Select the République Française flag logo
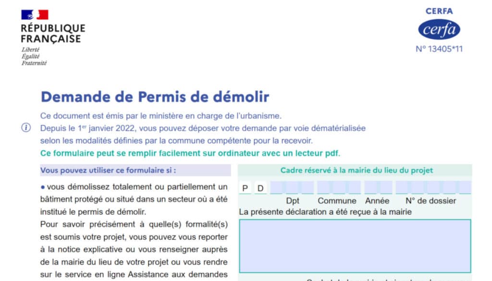 click(x=35, y=15)
